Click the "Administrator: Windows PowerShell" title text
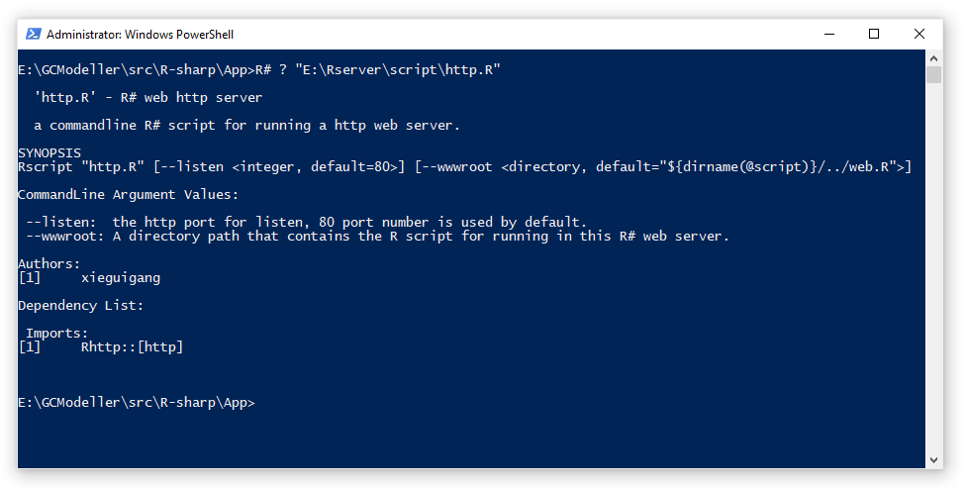 coord(140,34)
